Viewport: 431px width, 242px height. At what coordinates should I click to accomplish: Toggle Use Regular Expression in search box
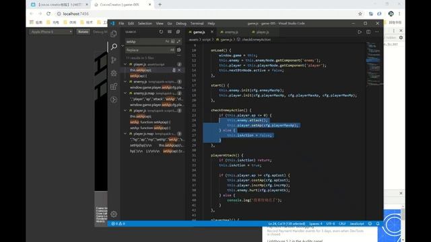point(178,42)
